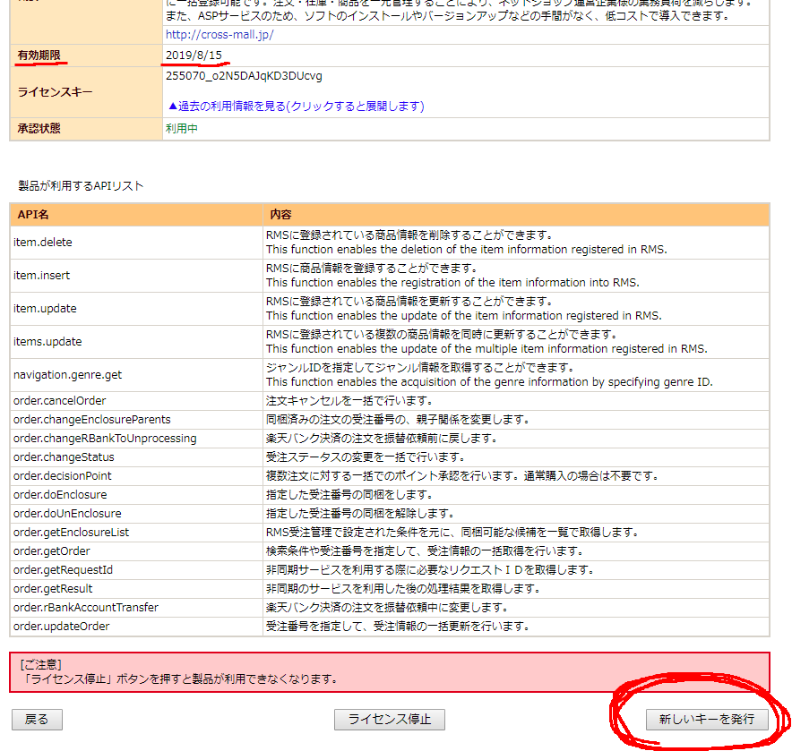This screenshot has width=792, height=751.
Task: Click the 内容 column header
Action: [x=280, y=215]
